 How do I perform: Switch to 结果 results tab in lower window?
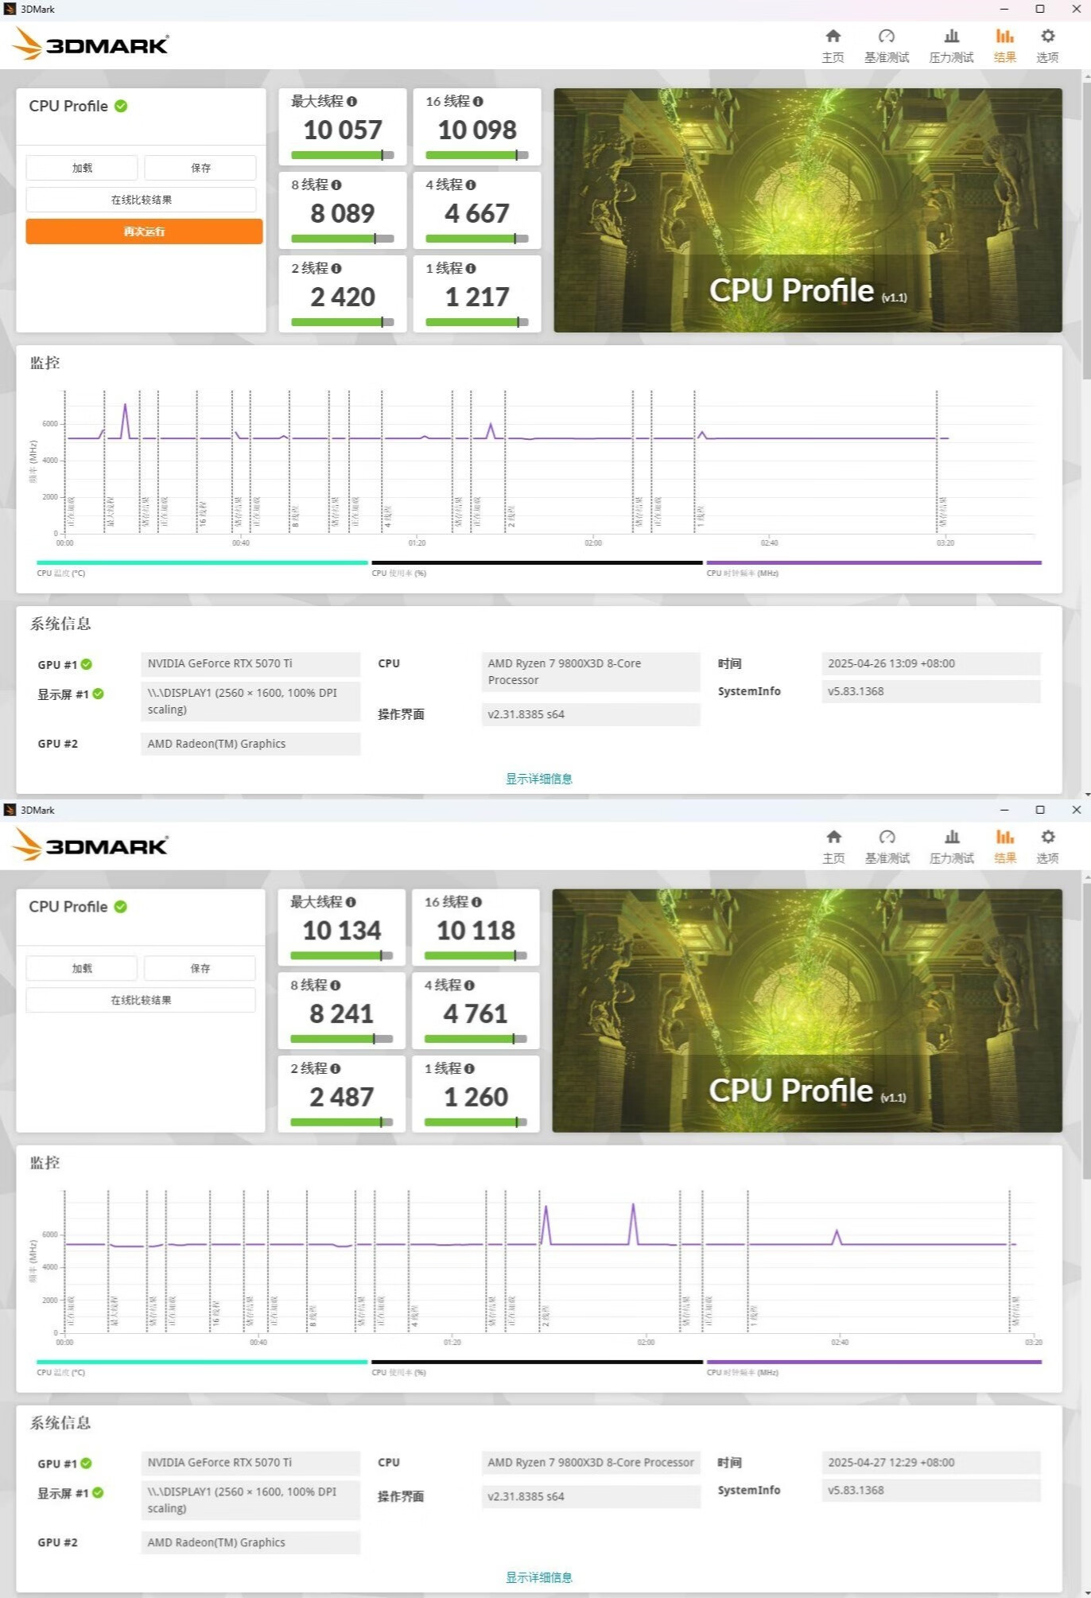point(1004,846)
